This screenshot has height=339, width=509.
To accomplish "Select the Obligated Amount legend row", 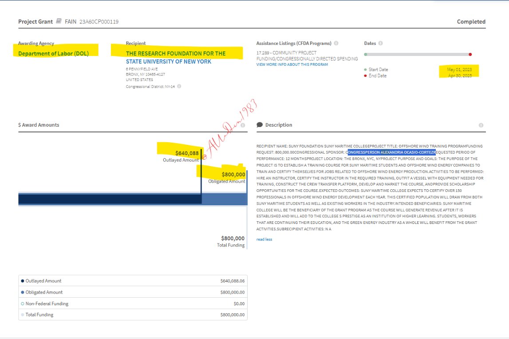I will pyautogui.click(x=133, y=292).
